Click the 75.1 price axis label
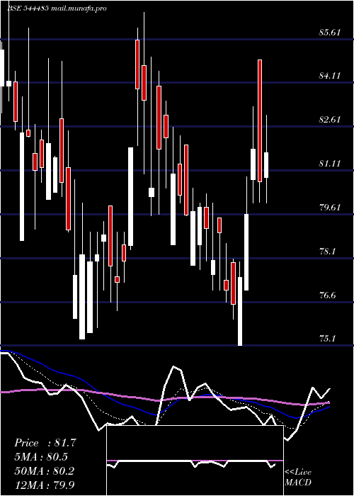This screenshot has width=354, height=496. (327, 339)
